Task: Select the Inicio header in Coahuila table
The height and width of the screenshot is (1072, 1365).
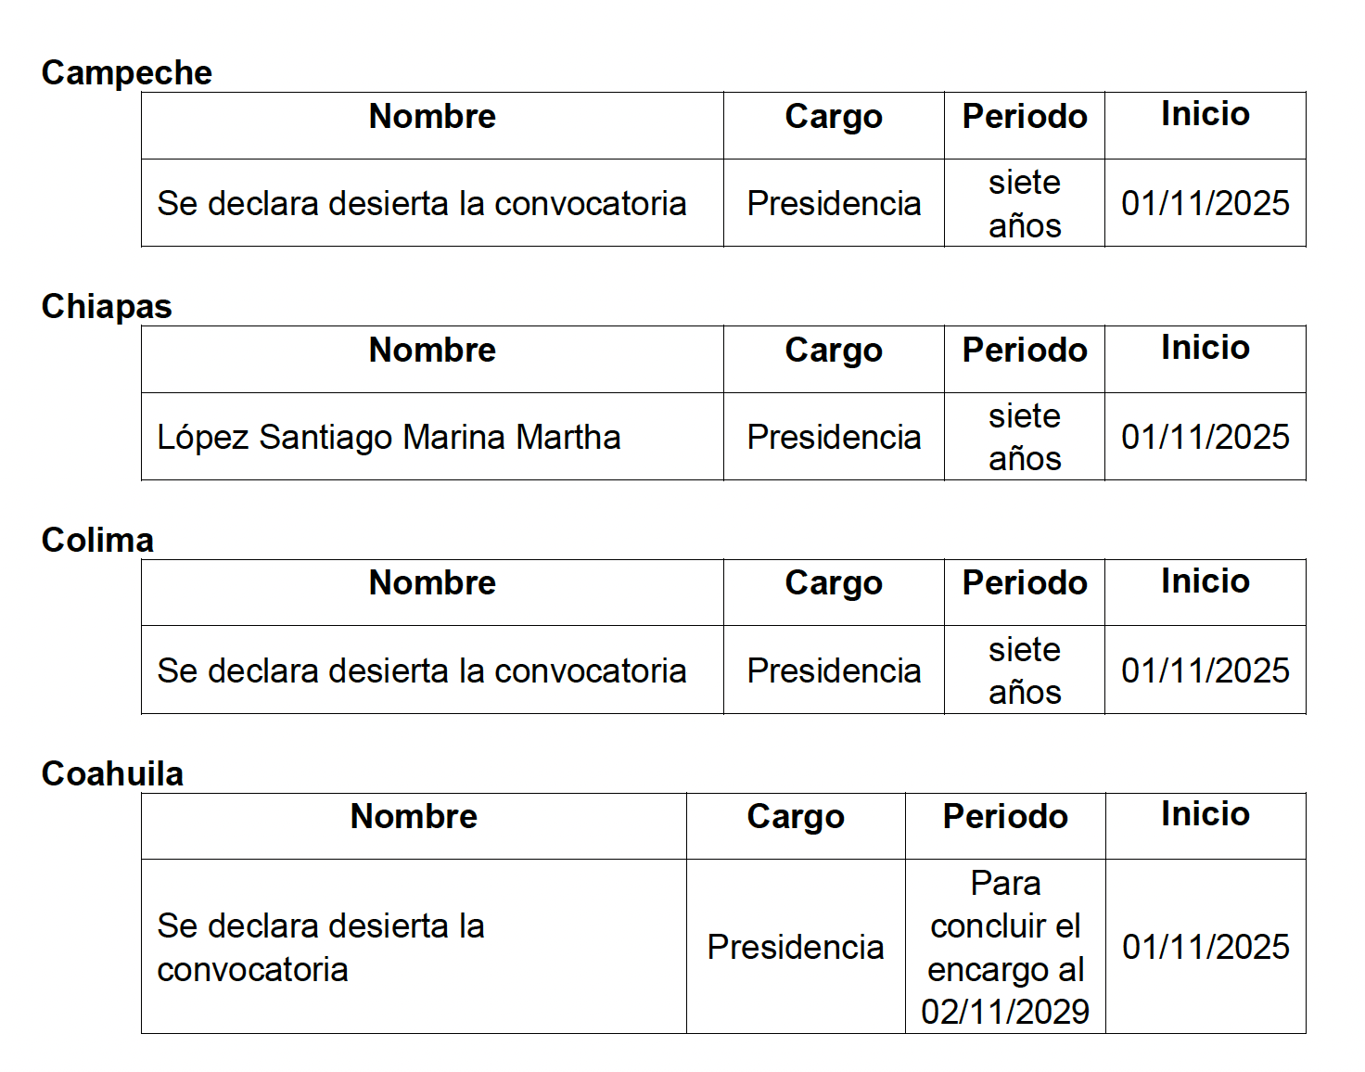Action: coord(1205,814)
